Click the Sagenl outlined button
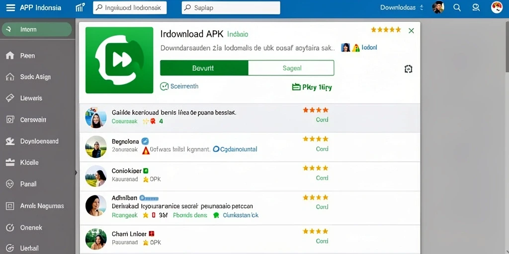This screenshot has width=509, height=254. (291, 68)
